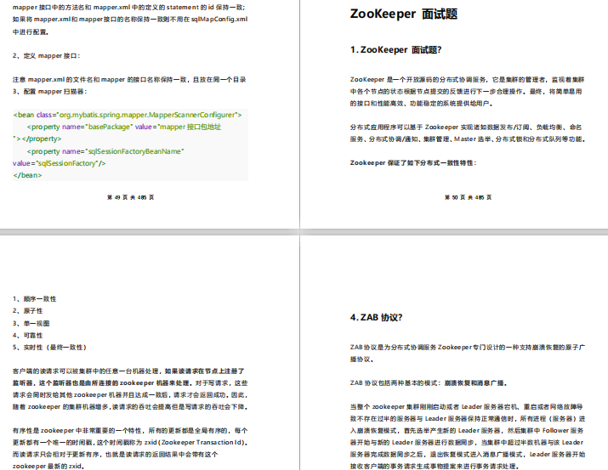Click the list item '4、可靠性'

pos(27,335)
